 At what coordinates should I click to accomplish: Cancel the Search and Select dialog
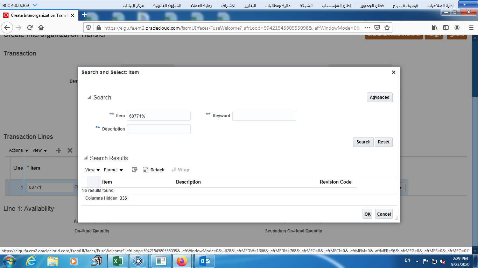point(384,214)
